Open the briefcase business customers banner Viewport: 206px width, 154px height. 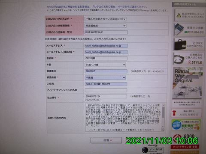pos(188,44)
